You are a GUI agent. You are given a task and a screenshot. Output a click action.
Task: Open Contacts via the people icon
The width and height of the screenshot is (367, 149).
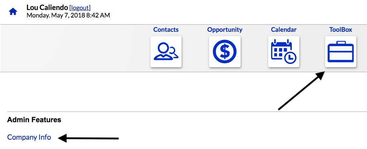click(x=166, y=51)
